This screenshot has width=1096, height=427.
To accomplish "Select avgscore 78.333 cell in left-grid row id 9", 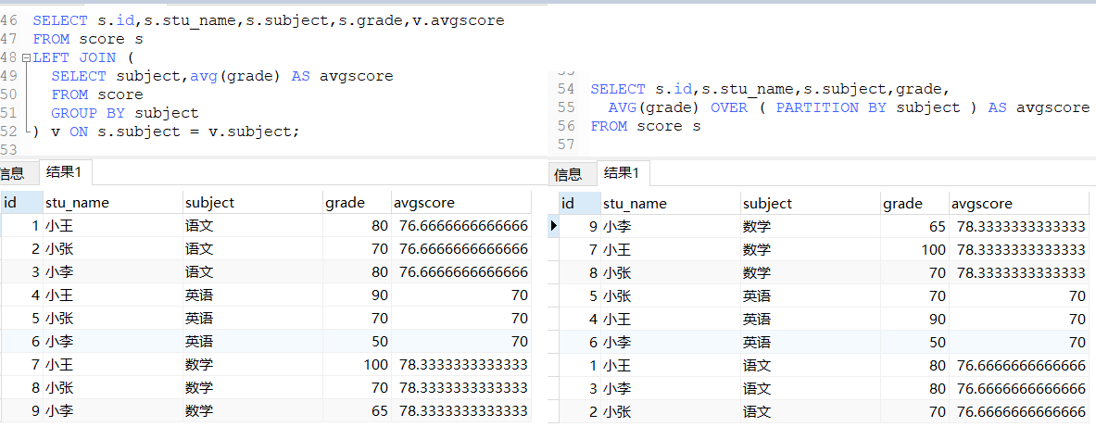I will pos(461,410).
